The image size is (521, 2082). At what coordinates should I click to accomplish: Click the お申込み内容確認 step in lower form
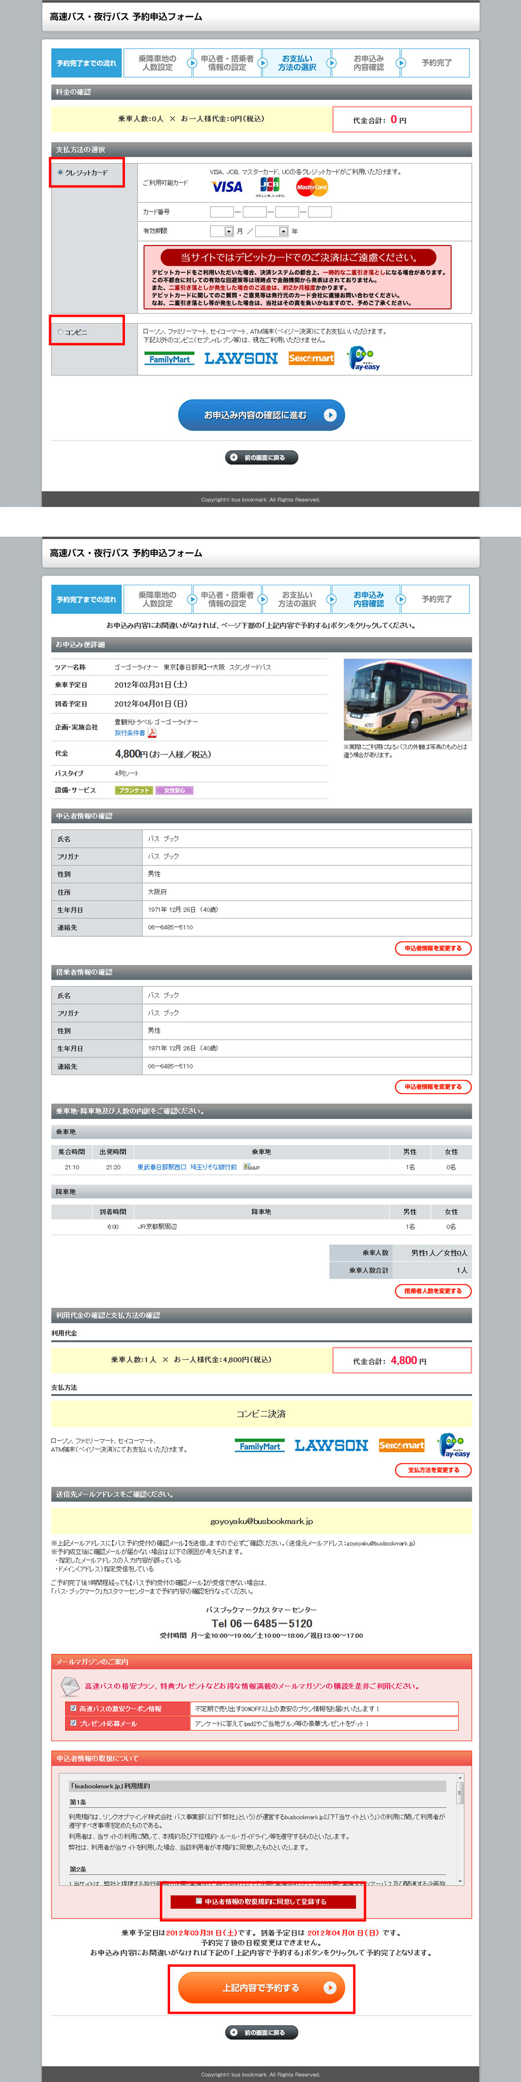point(369,599)
